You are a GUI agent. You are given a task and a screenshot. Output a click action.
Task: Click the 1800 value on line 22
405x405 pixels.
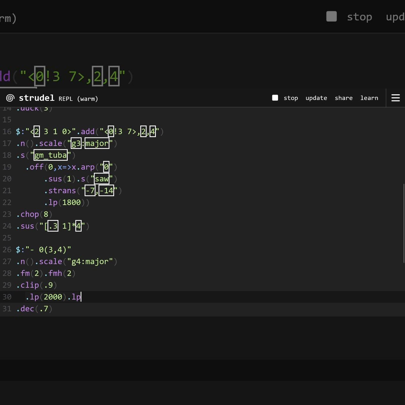pyautogui.click(x=71, y=203)
